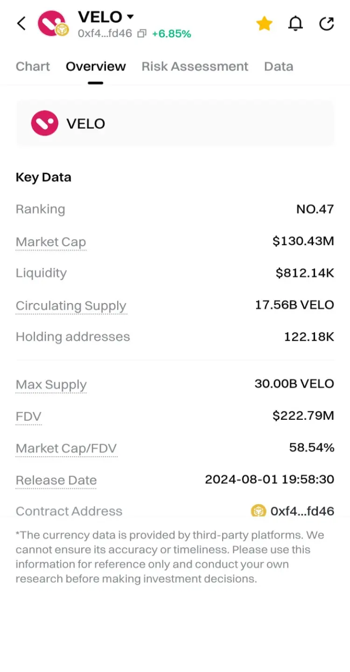Show FDV explanation

[x=28, y=416]
